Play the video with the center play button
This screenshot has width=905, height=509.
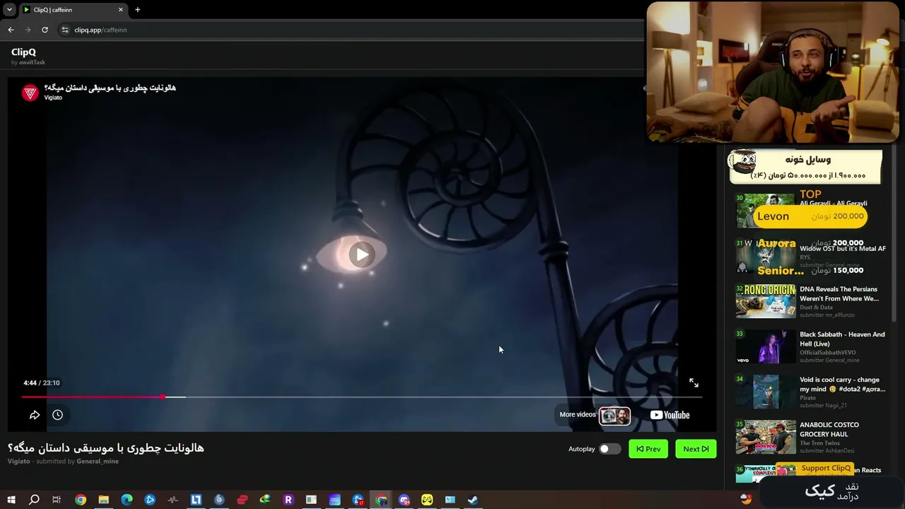coord(361,255)
